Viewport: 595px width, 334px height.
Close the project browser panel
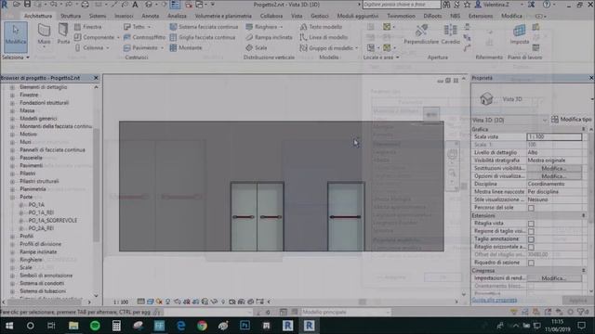click(96, 78)
